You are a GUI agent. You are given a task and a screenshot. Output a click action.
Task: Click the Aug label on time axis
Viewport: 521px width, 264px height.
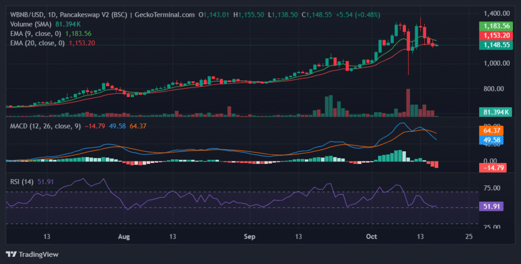point(124,237)
